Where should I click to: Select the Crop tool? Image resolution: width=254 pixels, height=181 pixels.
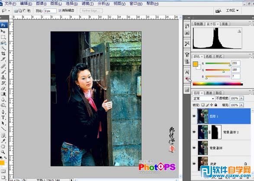click(x=3, y=54)
